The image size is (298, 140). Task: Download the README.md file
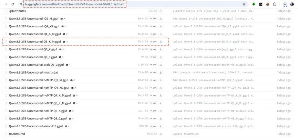[x=161, y=134]
